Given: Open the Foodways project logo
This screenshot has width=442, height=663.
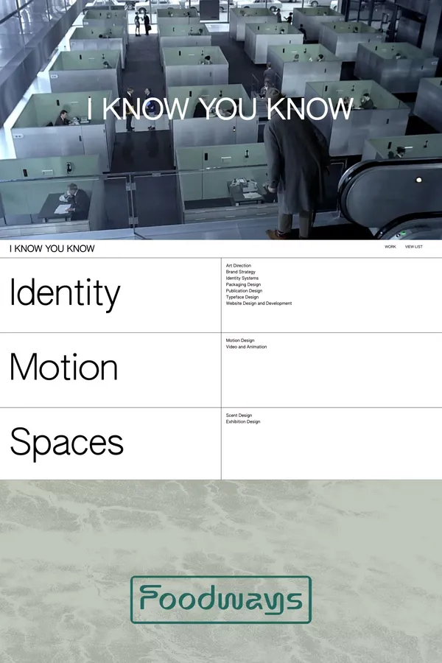Looking at the screenshot, I should point(221,600).
